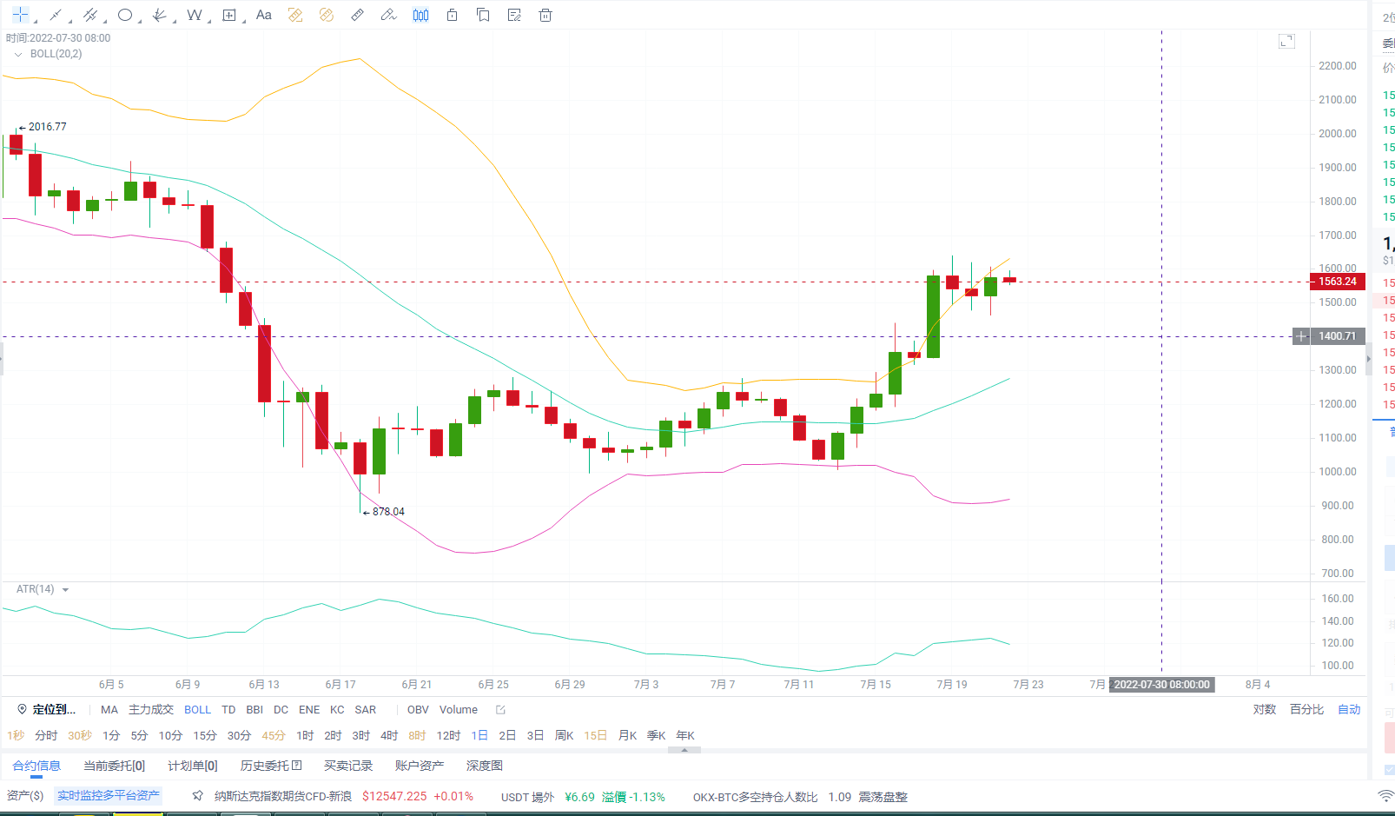Delete all drawings with trash icon
1395x816 pixels.
(x=545, y=15)
